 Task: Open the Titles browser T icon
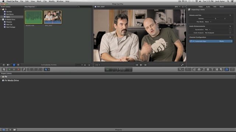[212, 69]
